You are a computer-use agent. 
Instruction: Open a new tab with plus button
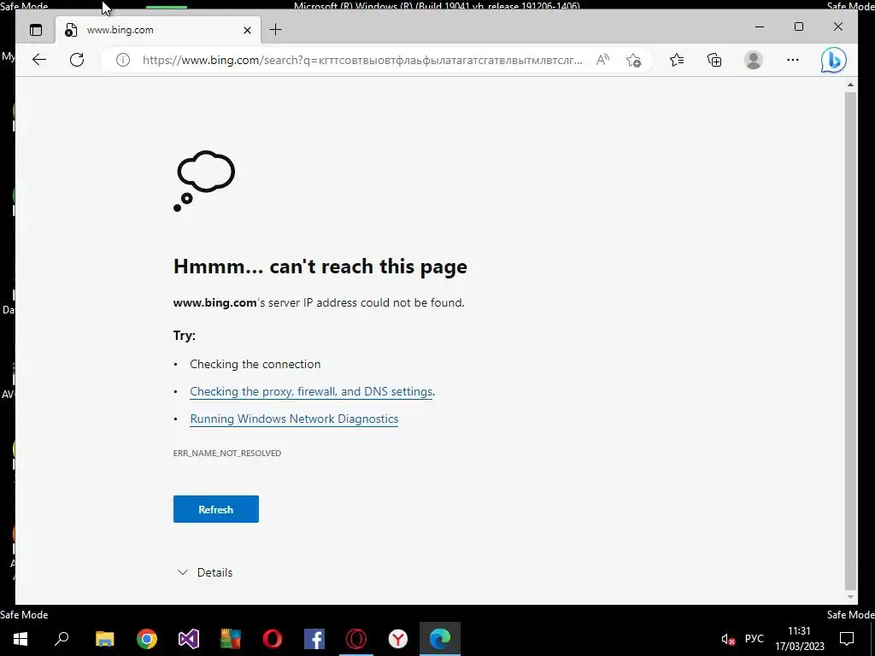tap(276, 30)
